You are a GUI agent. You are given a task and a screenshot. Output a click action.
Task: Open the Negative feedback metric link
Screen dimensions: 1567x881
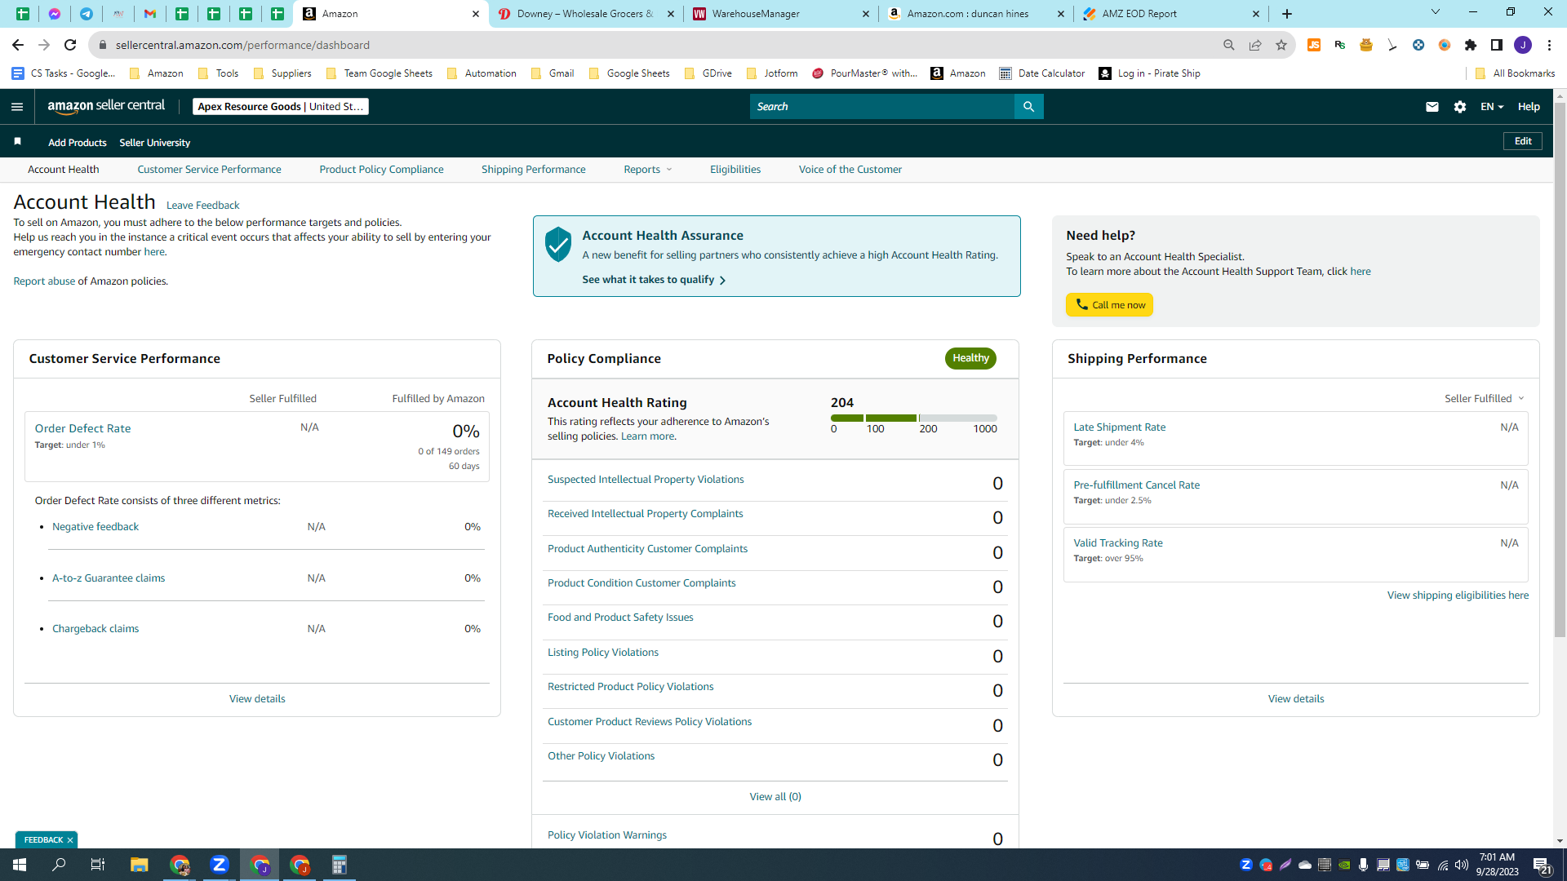point(95,527)
